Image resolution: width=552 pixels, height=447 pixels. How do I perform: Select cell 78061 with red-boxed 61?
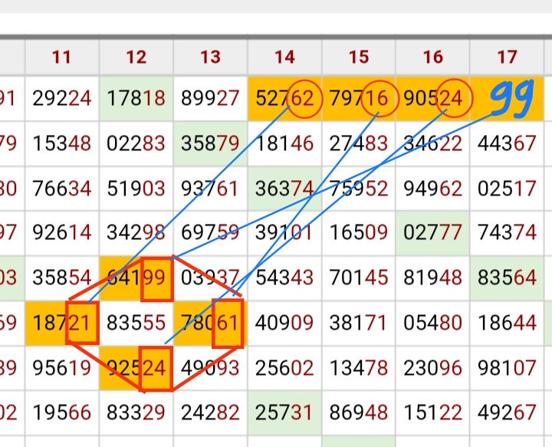click(x=210, y=323)
